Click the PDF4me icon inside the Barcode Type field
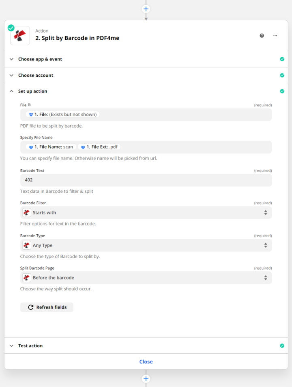 coord(26,245)
